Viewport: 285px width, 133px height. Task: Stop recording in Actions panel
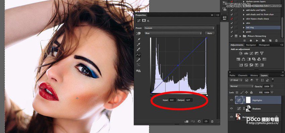(x=244, y=40)
